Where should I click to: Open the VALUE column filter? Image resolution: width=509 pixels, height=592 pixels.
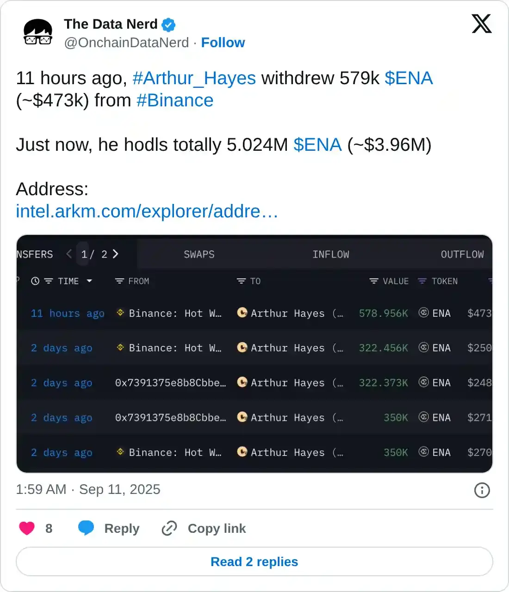pyautogui.click(x=374, y=281)
